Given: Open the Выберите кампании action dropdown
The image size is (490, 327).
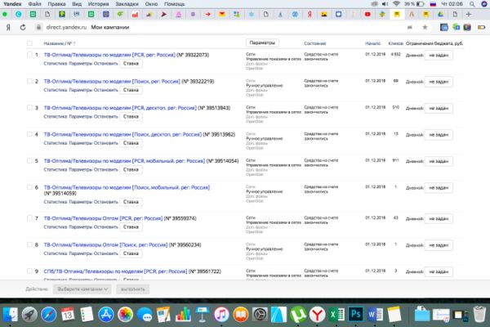Looking at the screenshot, I should coord(82,289).
